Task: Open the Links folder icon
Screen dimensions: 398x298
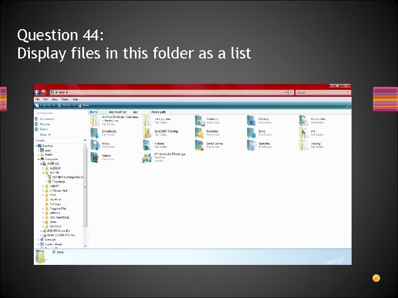Action: [x=252, y=133]
